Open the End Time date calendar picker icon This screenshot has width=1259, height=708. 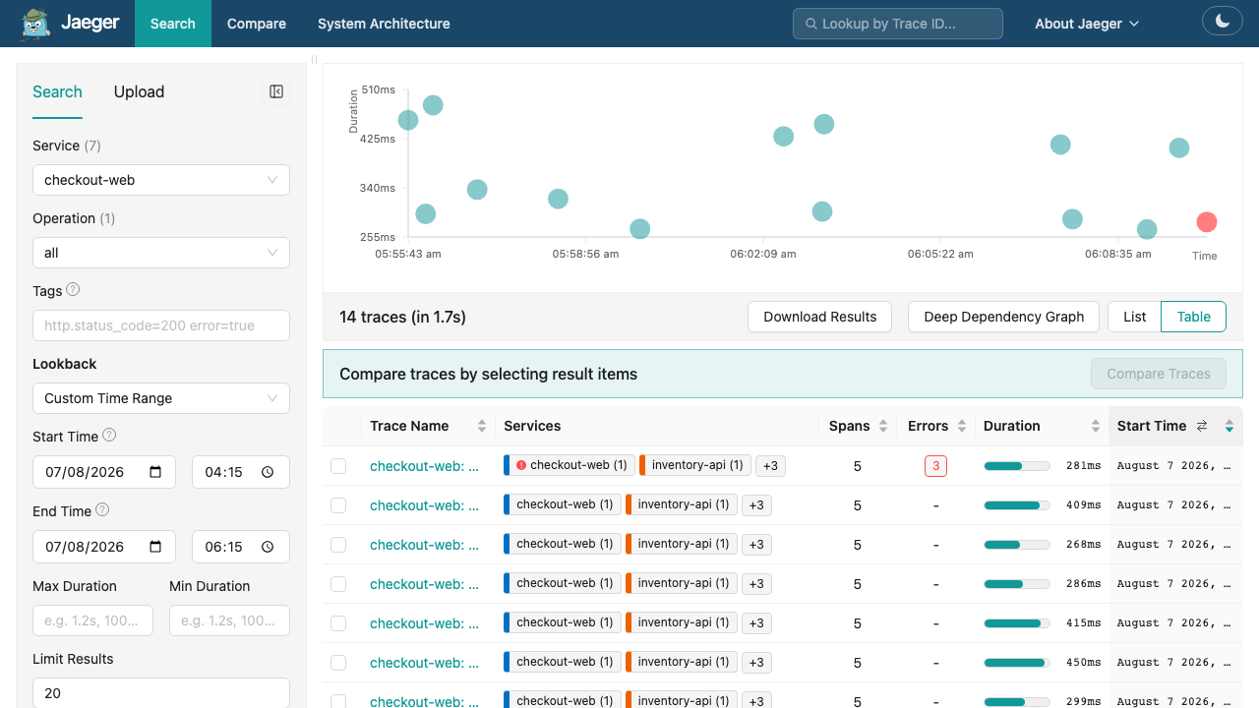click(155, 547)
